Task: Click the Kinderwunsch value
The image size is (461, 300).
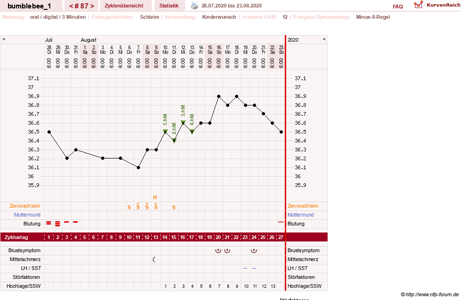Action: (x=219, y=17)
